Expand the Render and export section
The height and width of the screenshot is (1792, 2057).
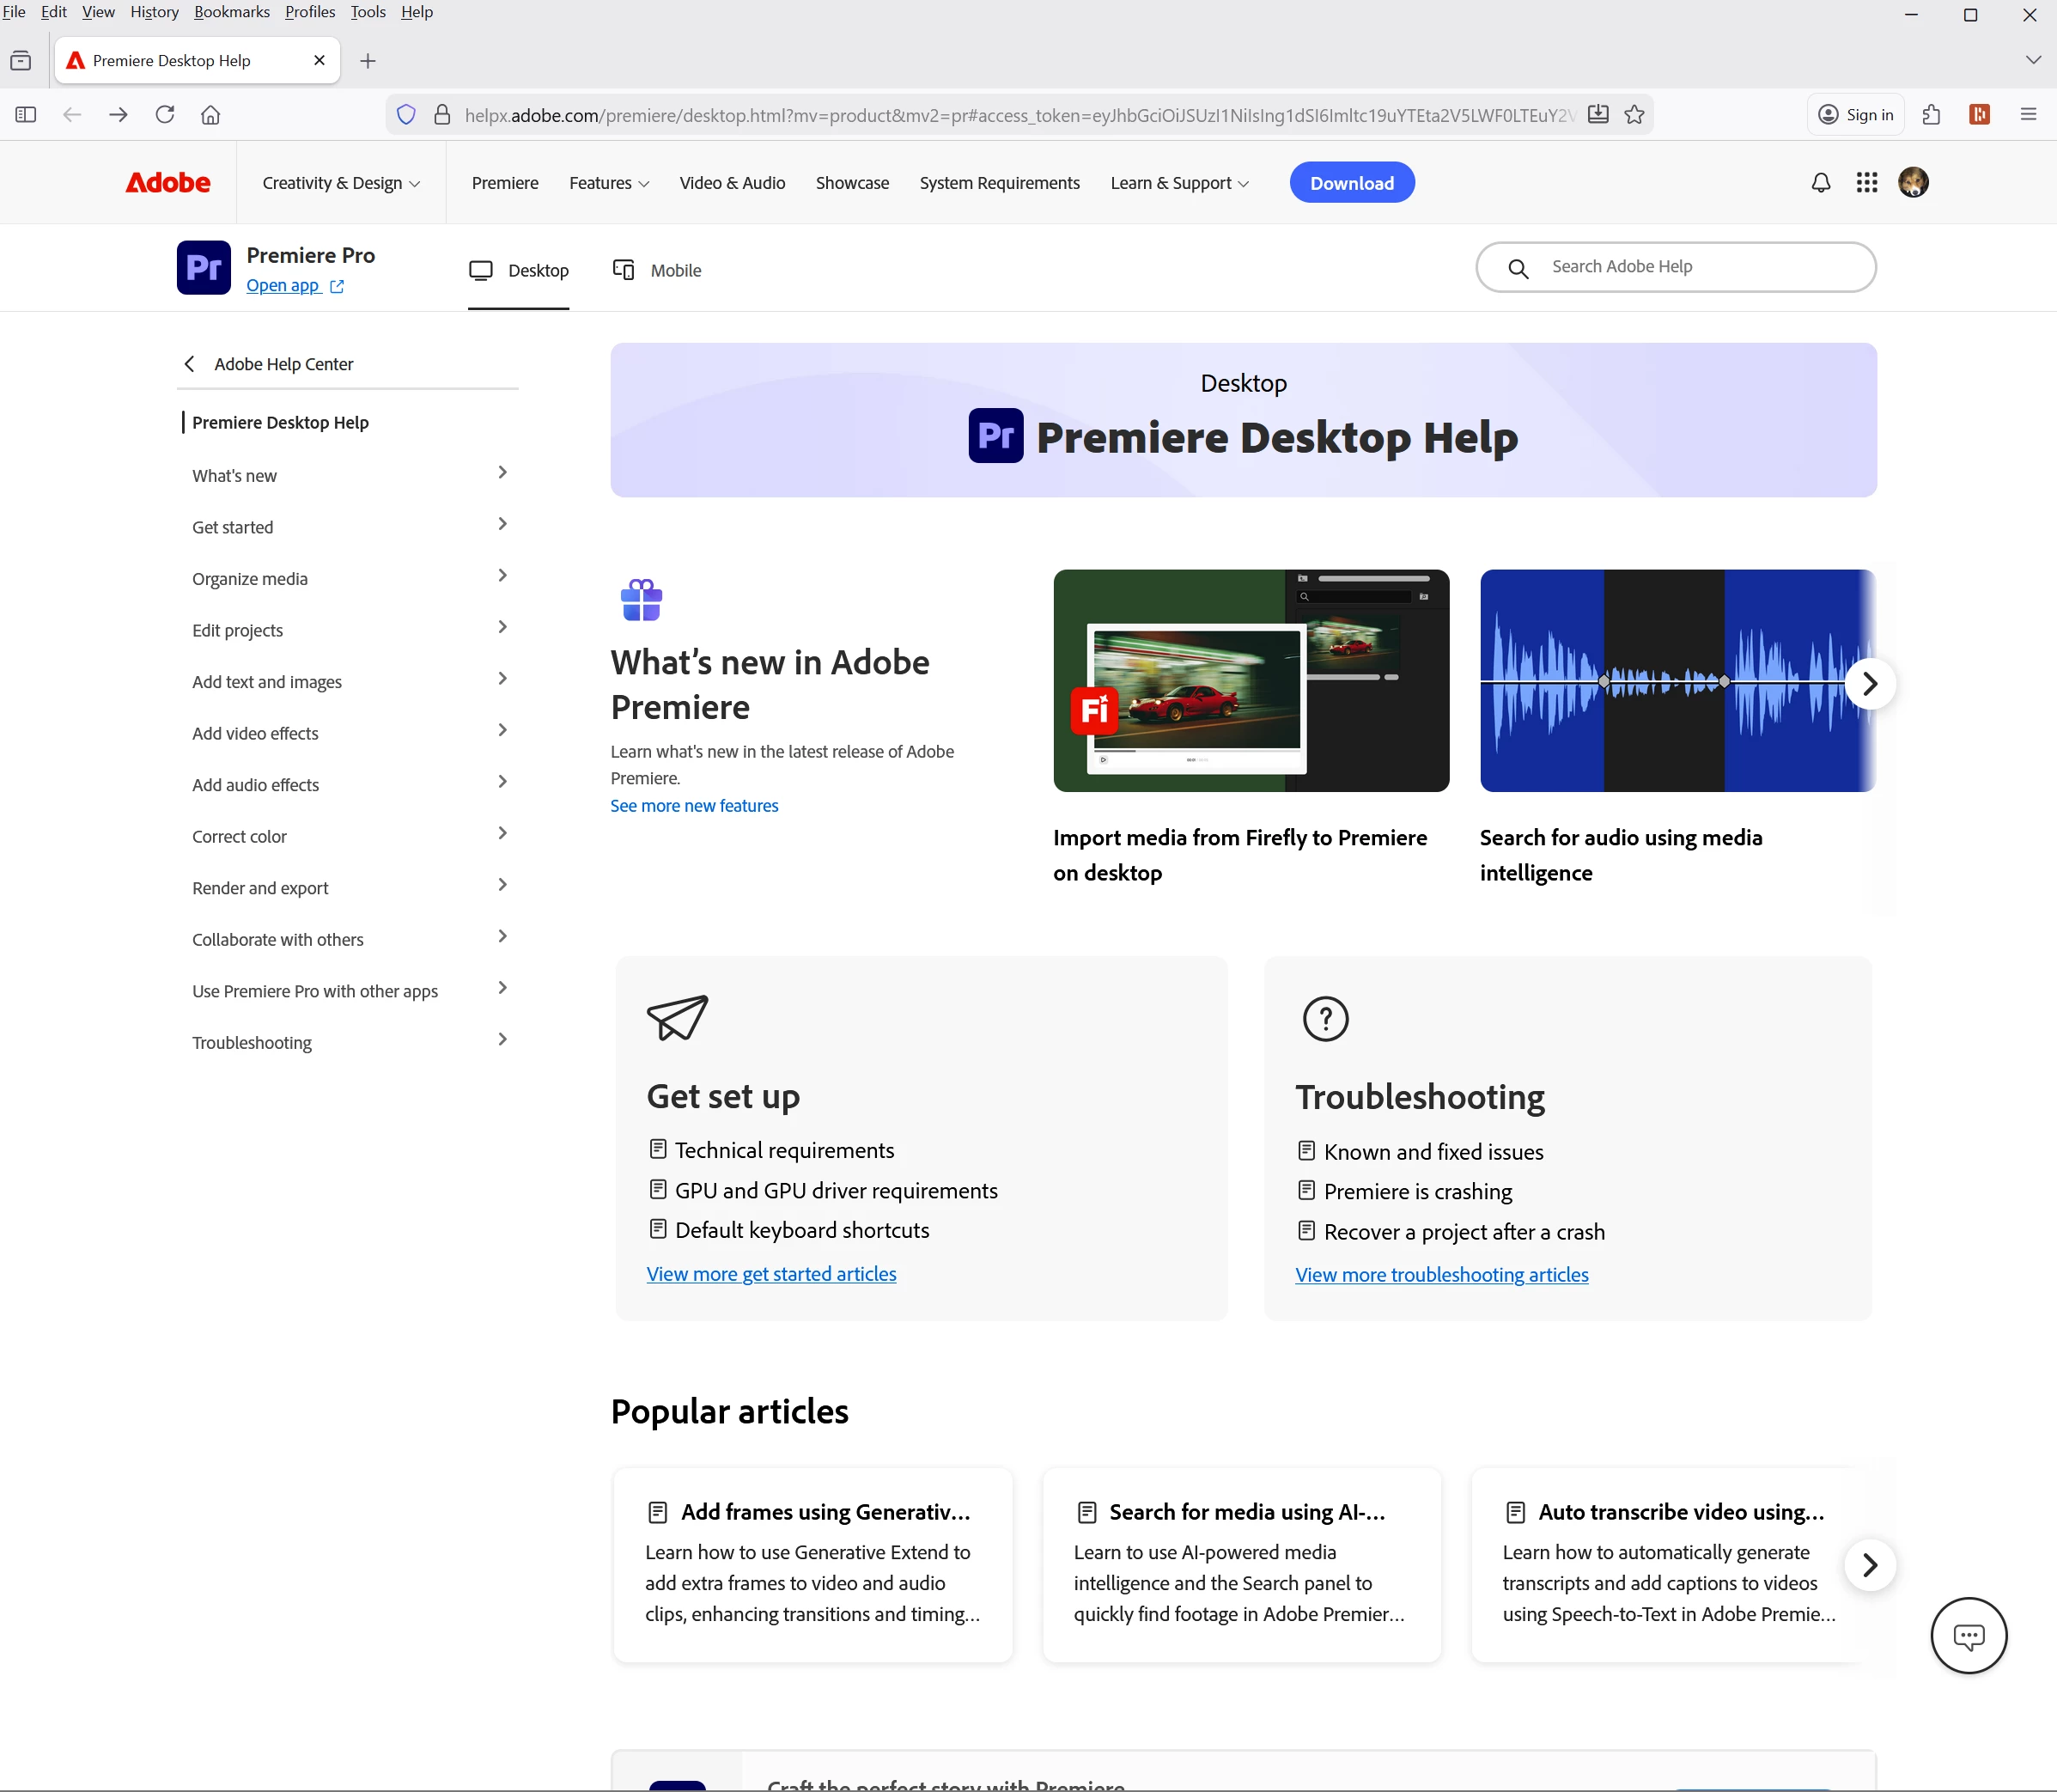tap(502, 885)
